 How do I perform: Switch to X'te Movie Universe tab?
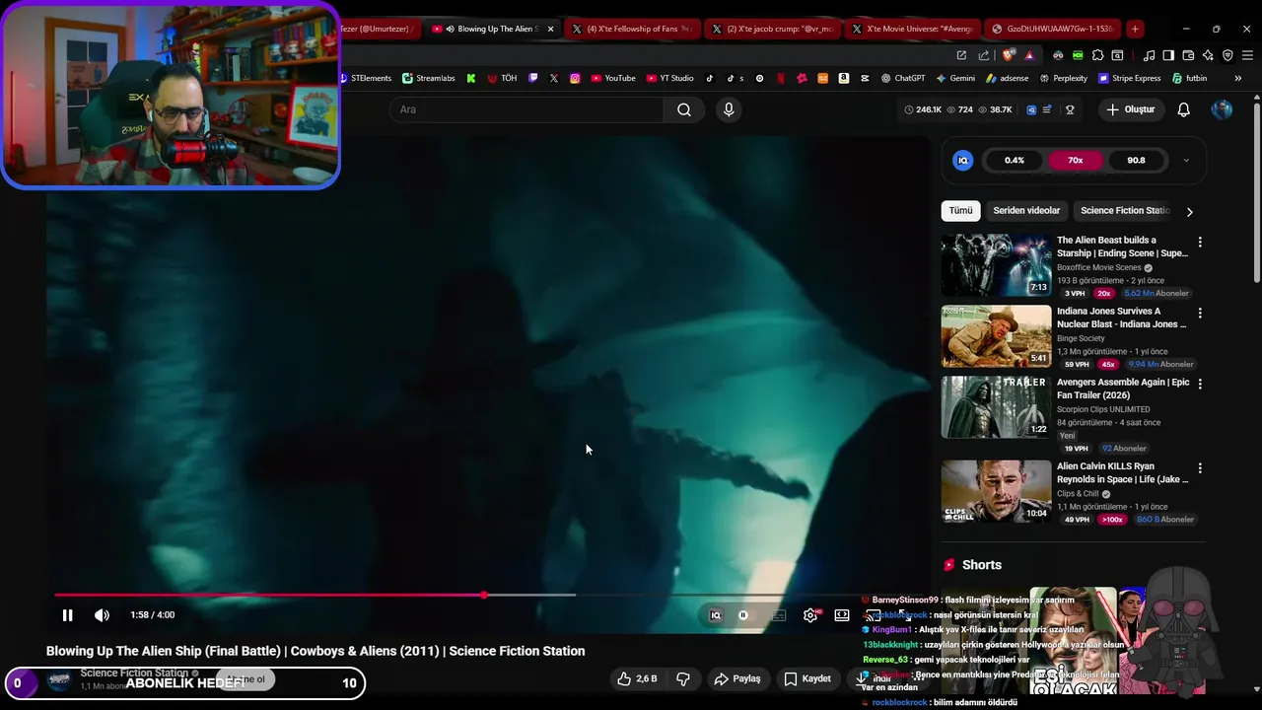[x=913, y=29]
